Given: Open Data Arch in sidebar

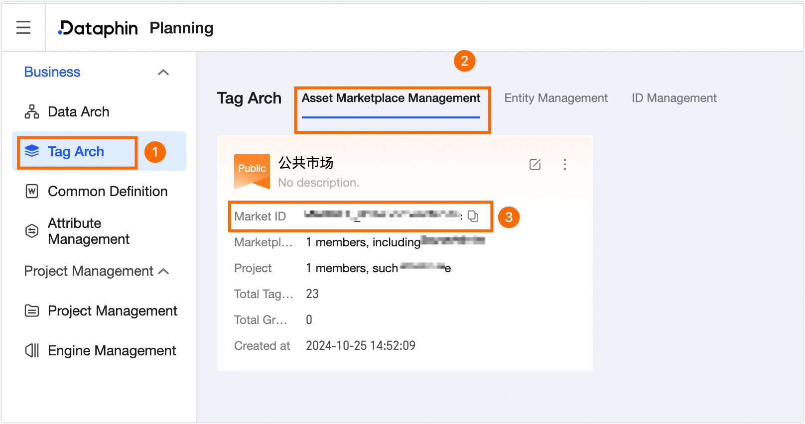Looking at the screenshot, I should tap(78, 111).
